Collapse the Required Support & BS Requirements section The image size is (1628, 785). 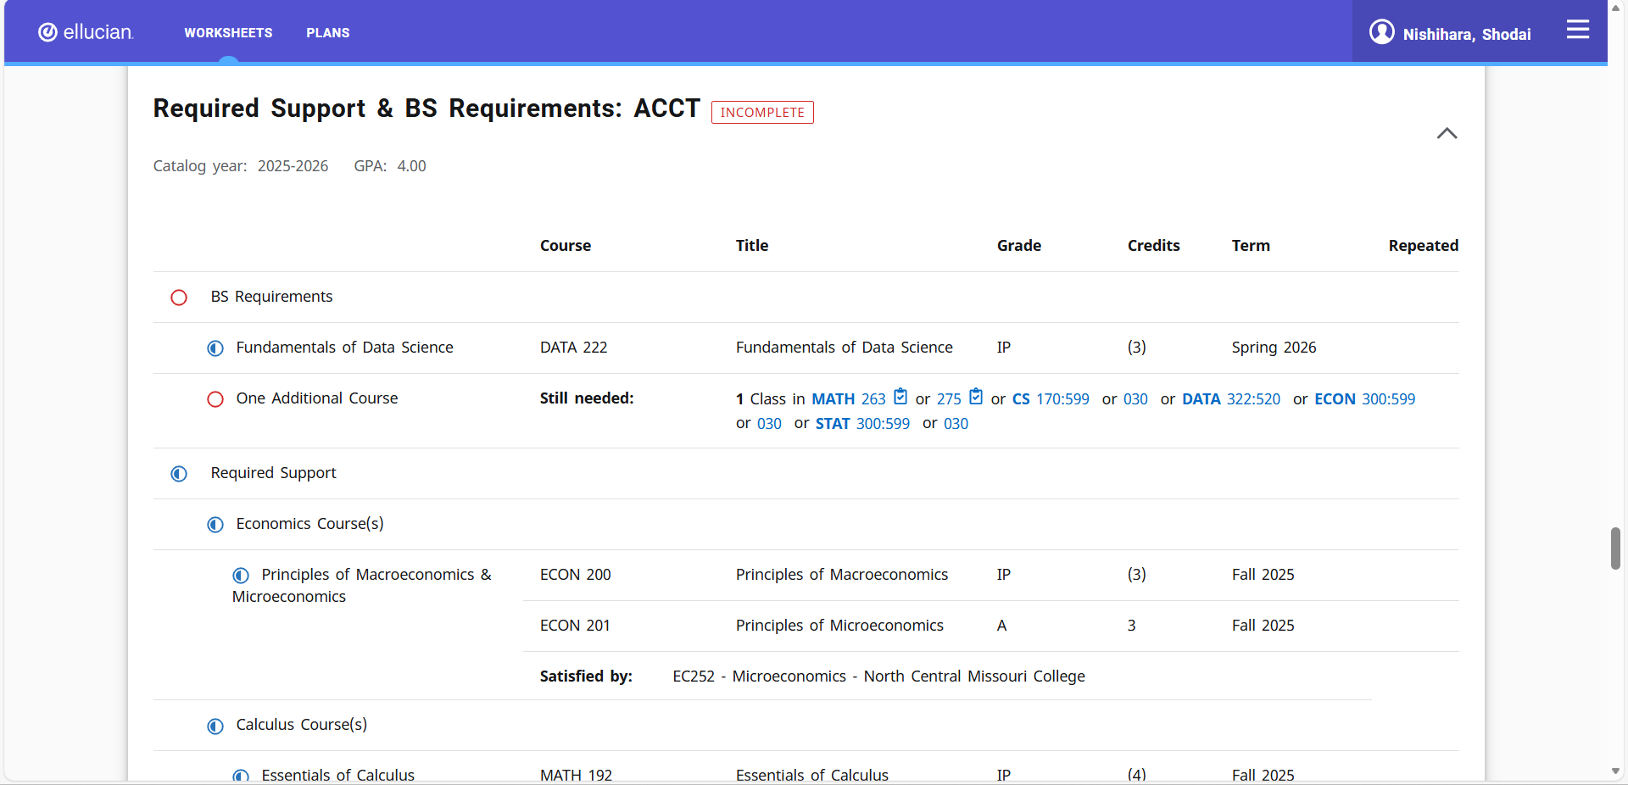[1447, 133]
